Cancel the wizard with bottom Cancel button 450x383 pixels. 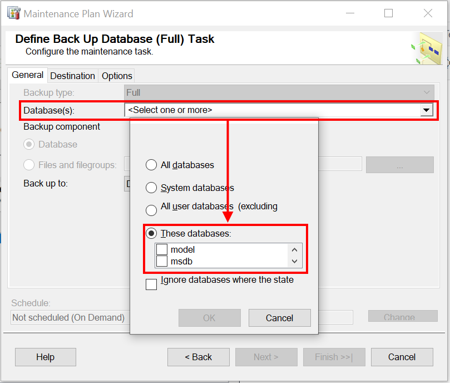click(x=402, y=357)
